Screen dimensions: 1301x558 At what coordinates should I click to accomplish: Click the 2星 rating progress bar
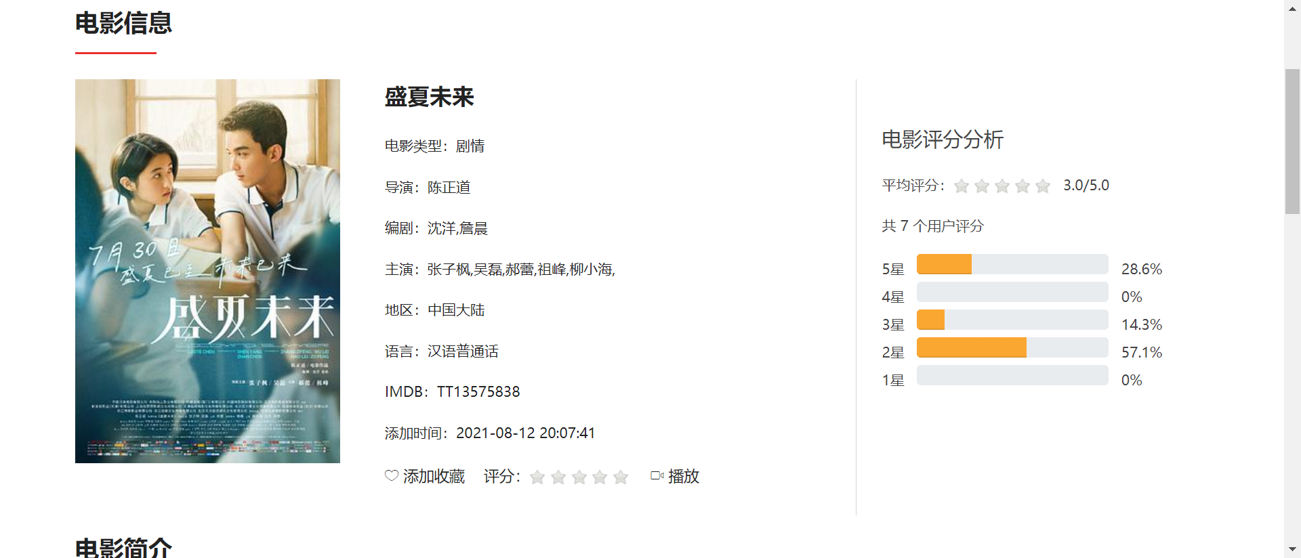coord(1012,347)
